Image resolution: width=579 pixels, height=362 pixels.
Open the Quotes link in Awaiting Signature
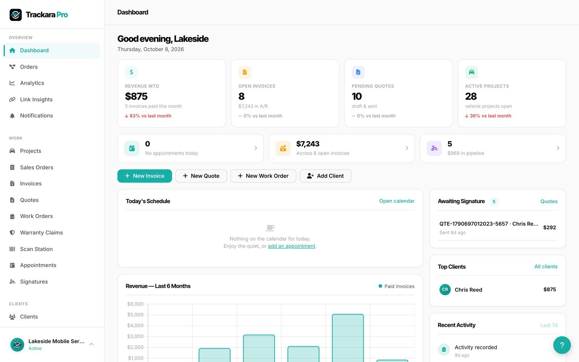click(549, 201)
